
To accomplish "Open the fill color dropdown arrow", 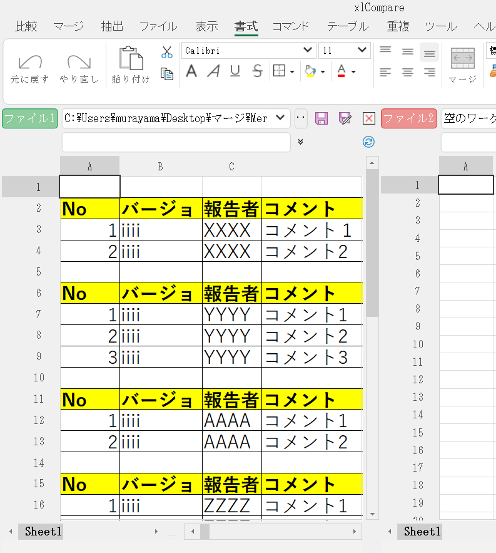I will point(323,72).
